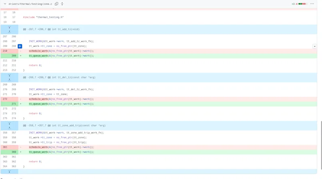Click the added tt_queue_work code on line 209
The height and width of the screenshot is (179, 322).
(62, 56)
